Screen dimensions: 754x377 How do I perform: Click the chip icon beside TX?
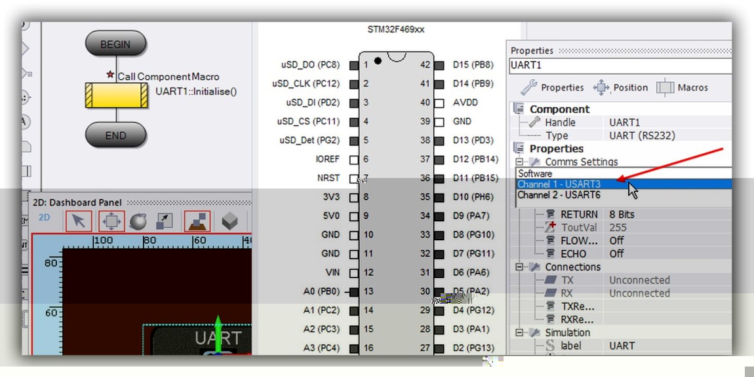tap(550, 279)
